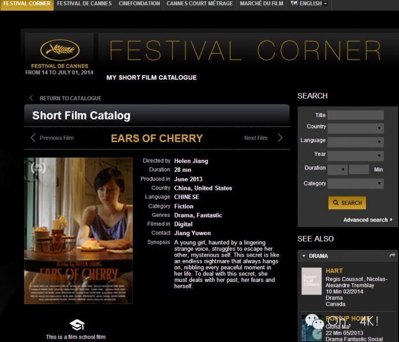The height and width of the screenshot is (342, 399).
Task: Click the Festival Corner banner heading
Action: 245,51
